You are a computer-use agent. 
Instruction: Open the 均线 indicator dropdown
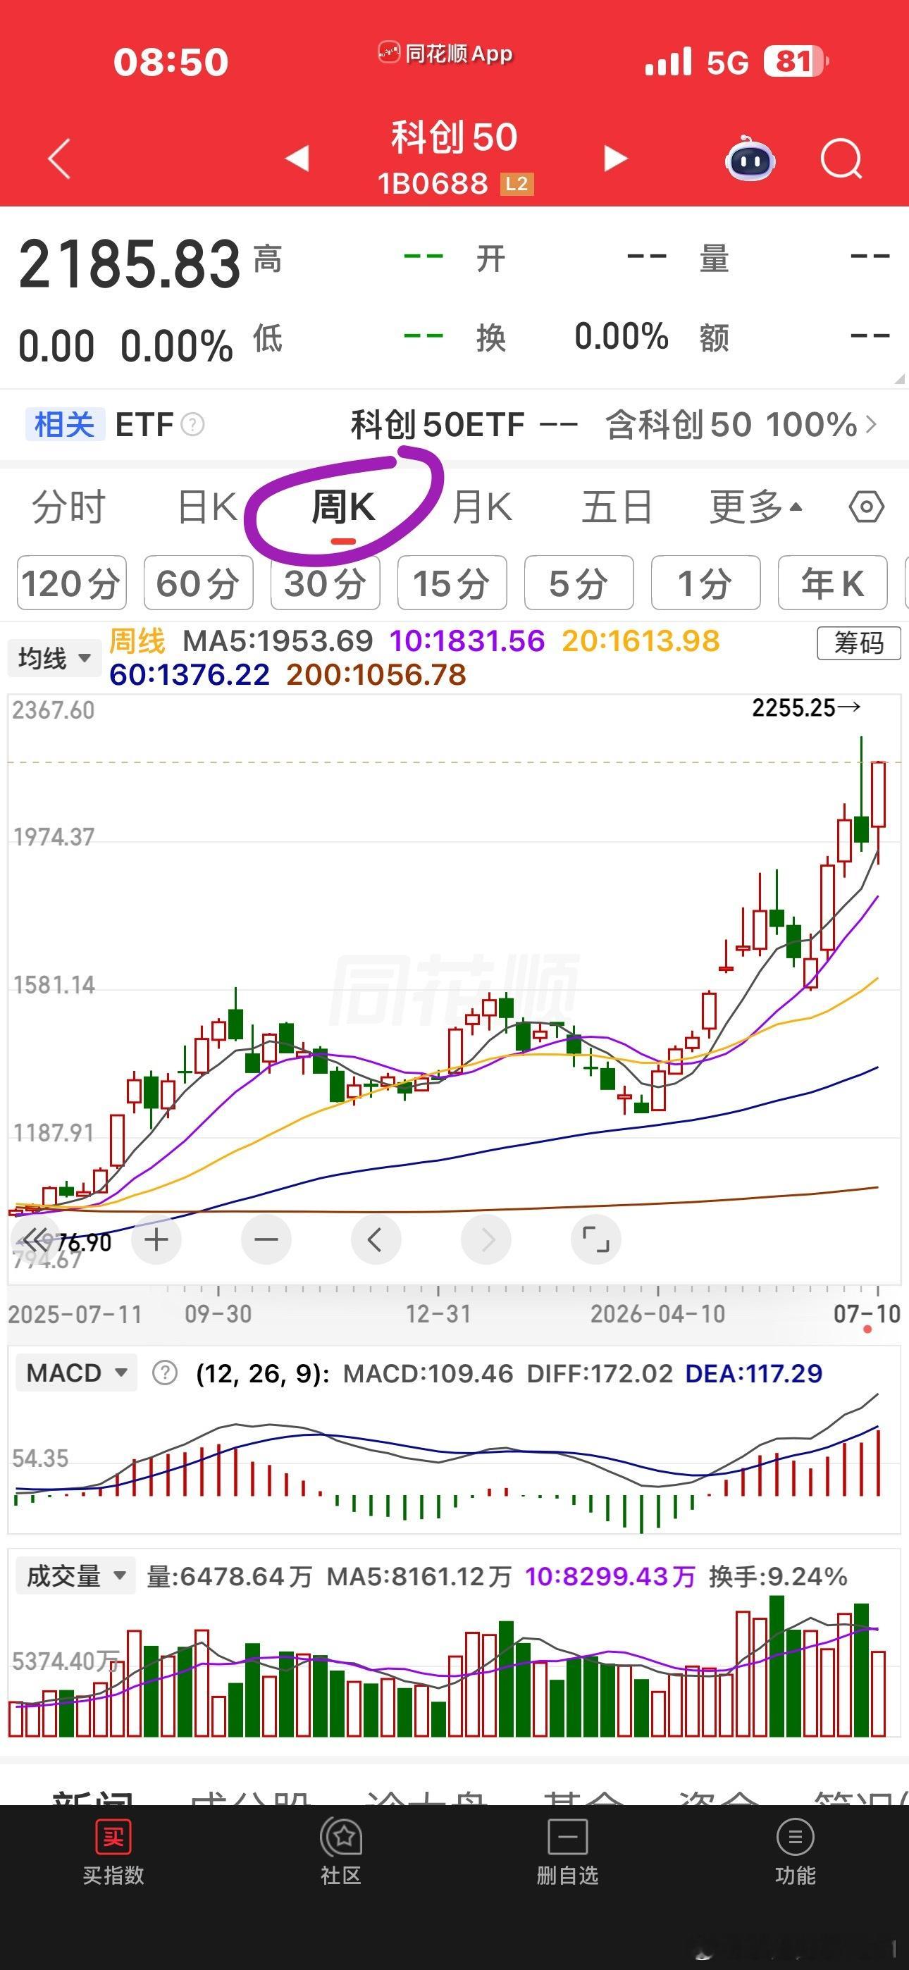[55, 657]
